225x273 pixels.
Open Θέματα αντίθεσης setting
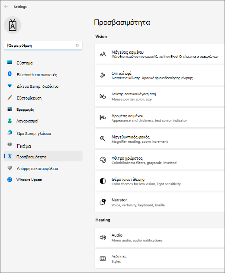pos(159,181)
